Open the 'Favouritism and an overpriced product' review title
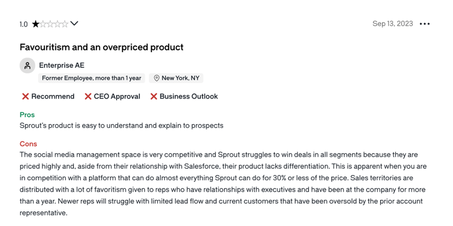The height and width of the screenshot is (226, 453). pyautogui.click(x=102, y=47)
